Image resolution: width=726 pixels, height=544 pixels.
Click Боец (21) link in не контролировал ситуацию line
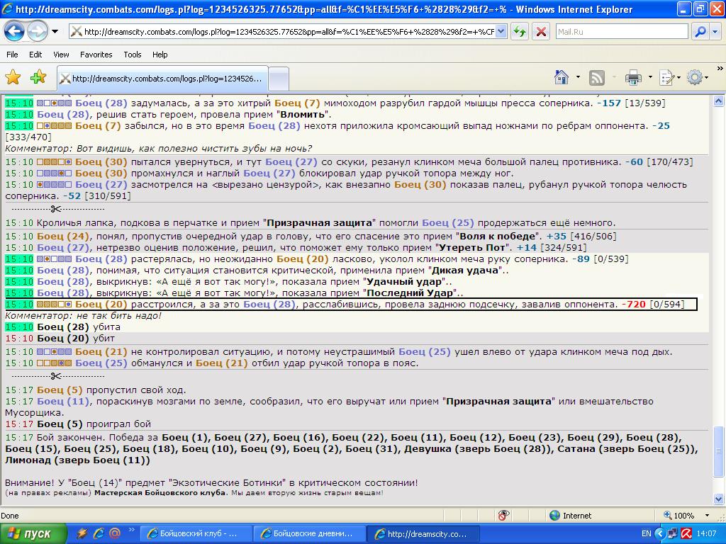(x=101, y=351)
